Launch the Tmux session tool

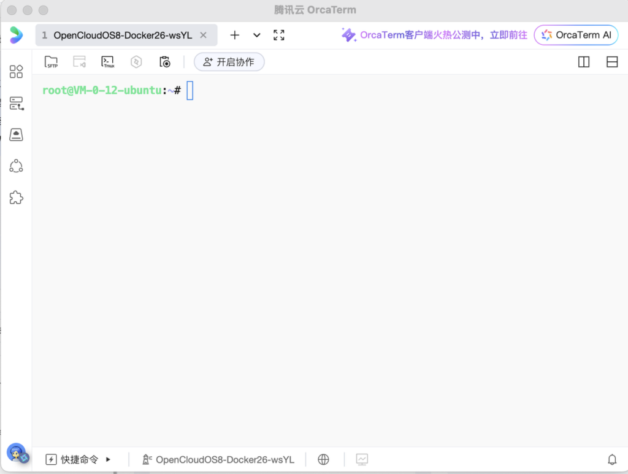[x=108, y=62]
